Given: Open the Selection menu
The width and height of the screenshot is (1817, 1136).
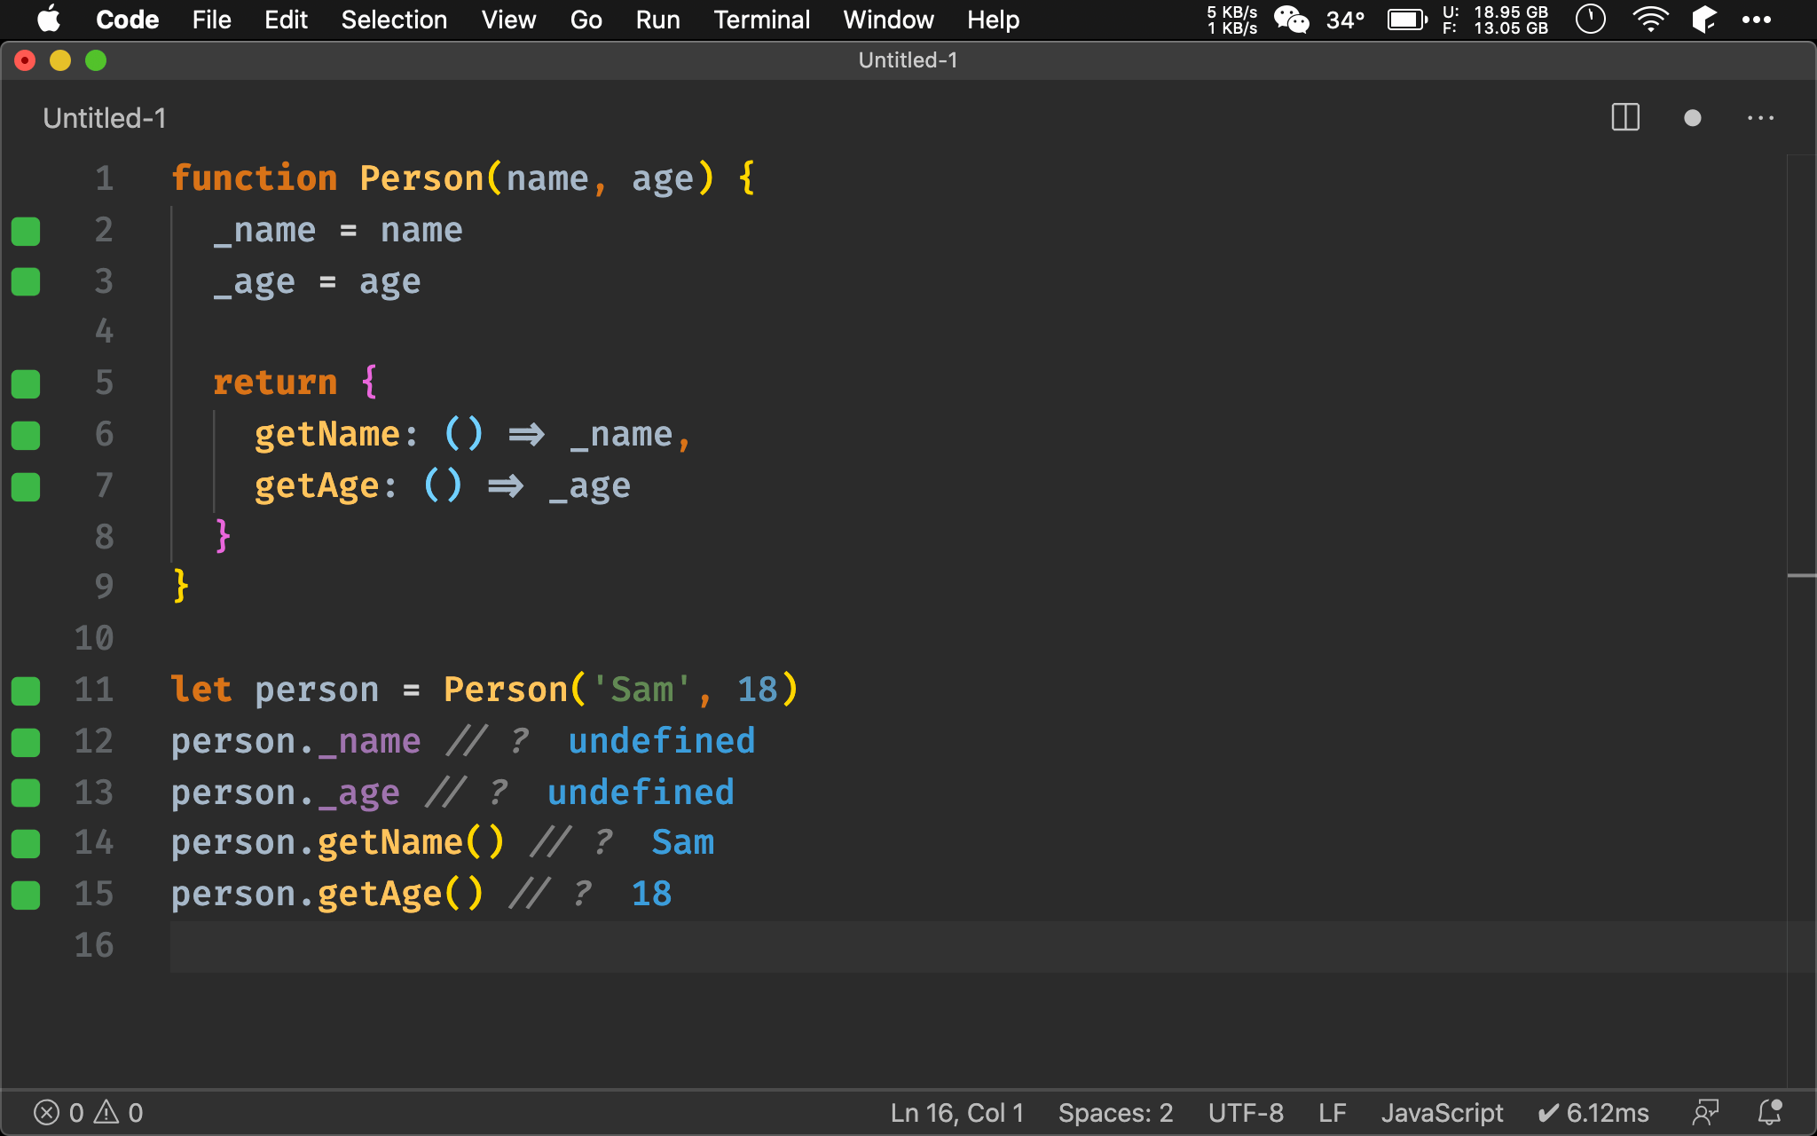Looking at the screenshot, I should [394, 20].
